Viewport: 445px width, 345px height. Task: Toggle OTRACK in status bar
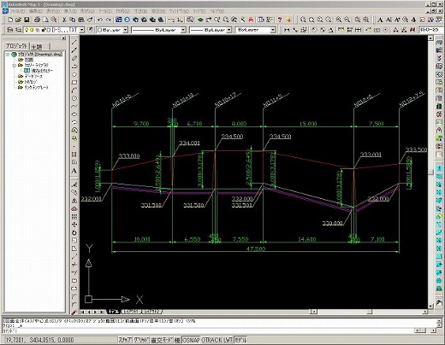coord(211,340)
